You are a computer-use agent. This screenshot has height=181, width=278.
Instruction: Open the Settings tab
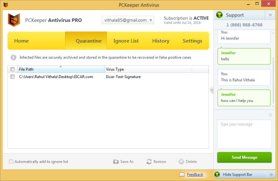tap(192, 41)
